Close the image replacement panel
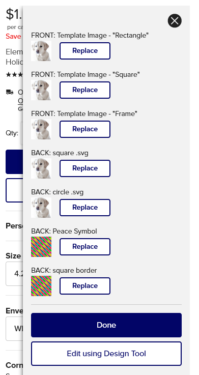 coord(175,21)
